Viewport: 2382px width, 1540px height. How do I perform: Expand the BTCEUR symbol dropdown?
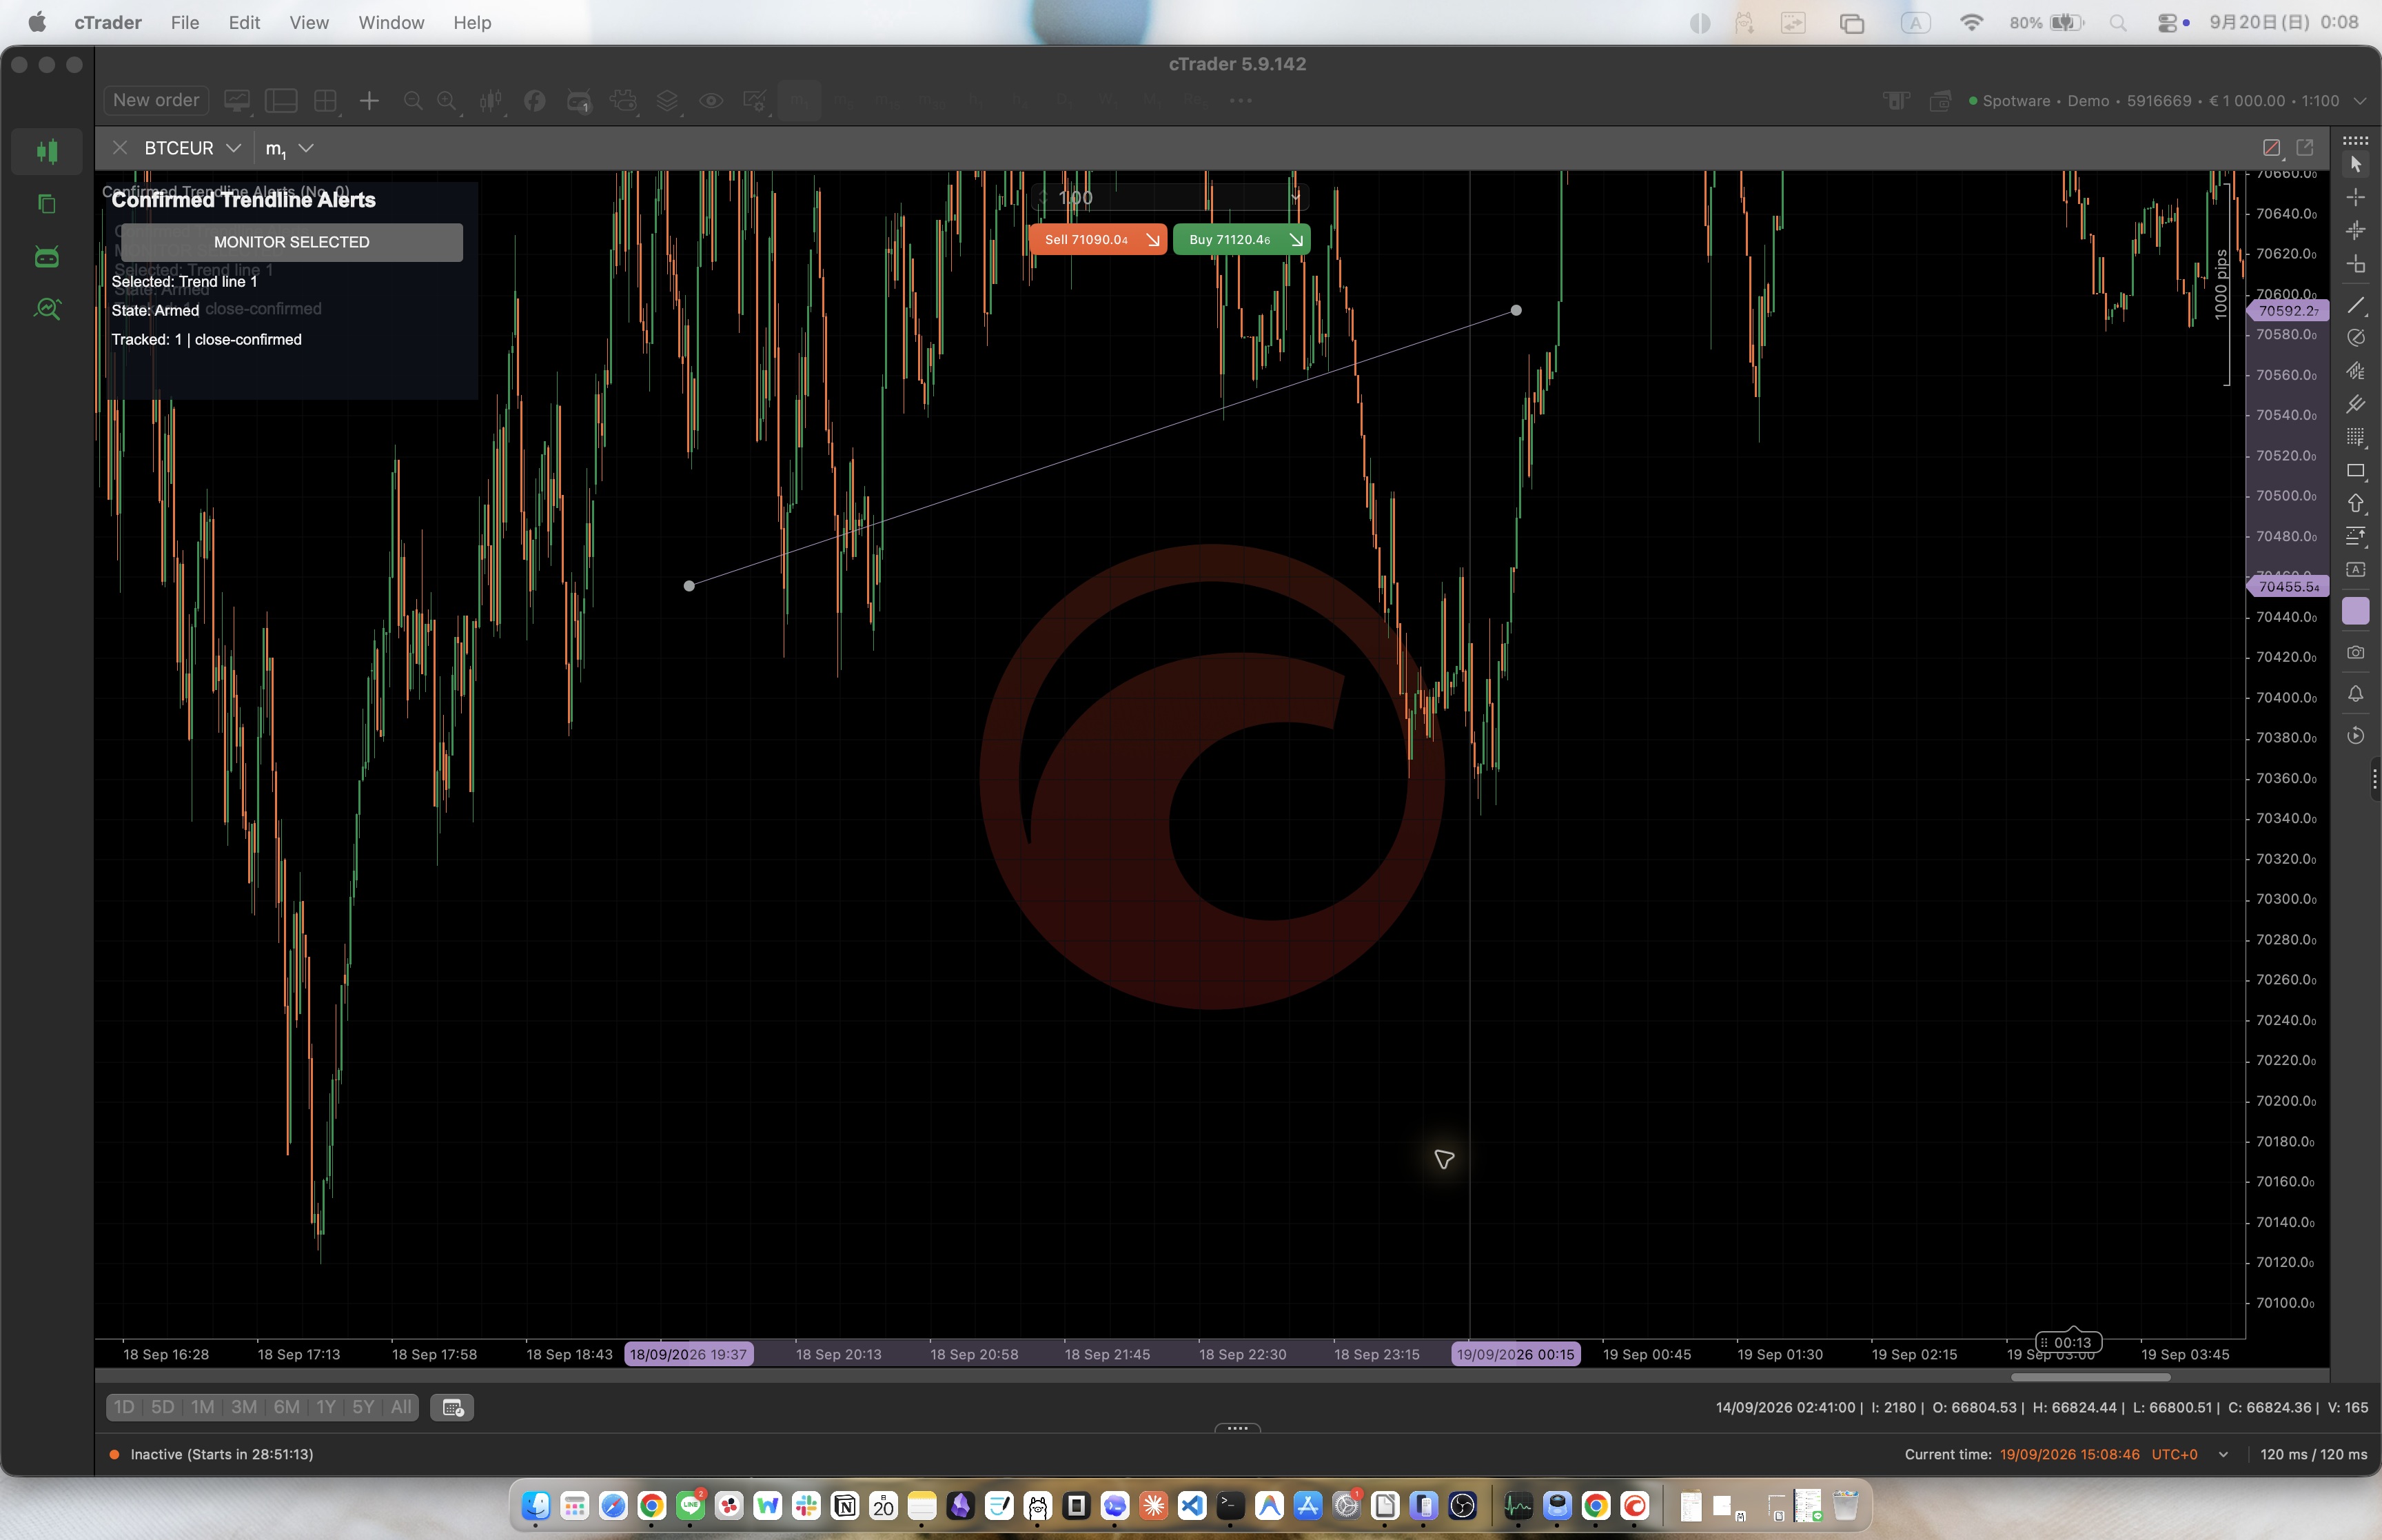(x=233, y=148)
